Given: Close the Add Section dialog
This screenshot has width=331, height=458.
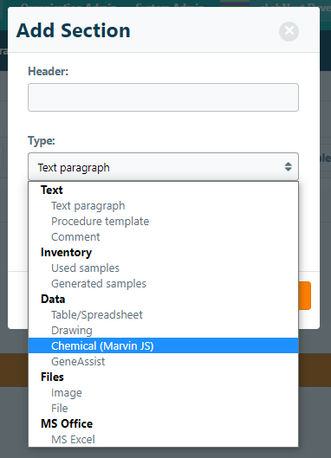Looking at the screenshot, I should pyautogui.click(x=289, y=31).
